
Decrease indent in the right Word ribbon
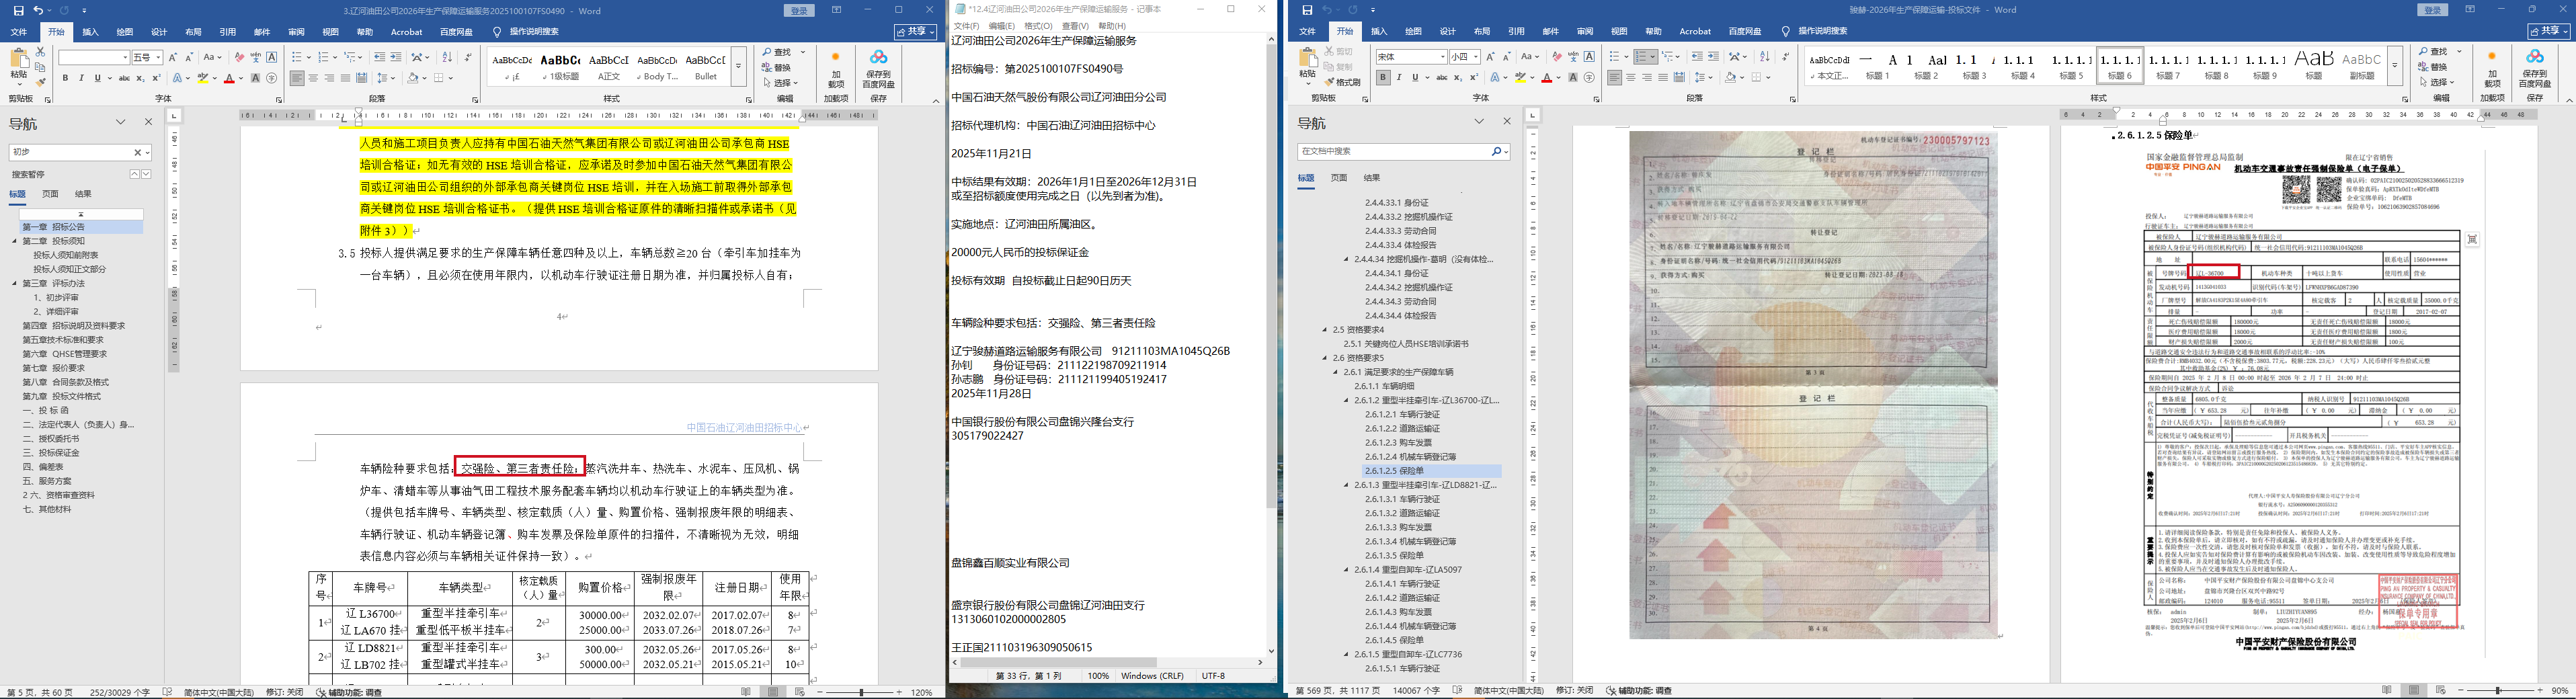pyautogui.click(x=1697, y=57)
